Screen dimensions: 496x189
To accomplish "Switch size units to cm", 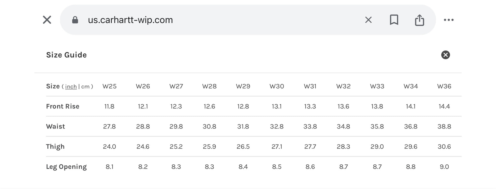I will pyautogui.click(x=85, y=87).
